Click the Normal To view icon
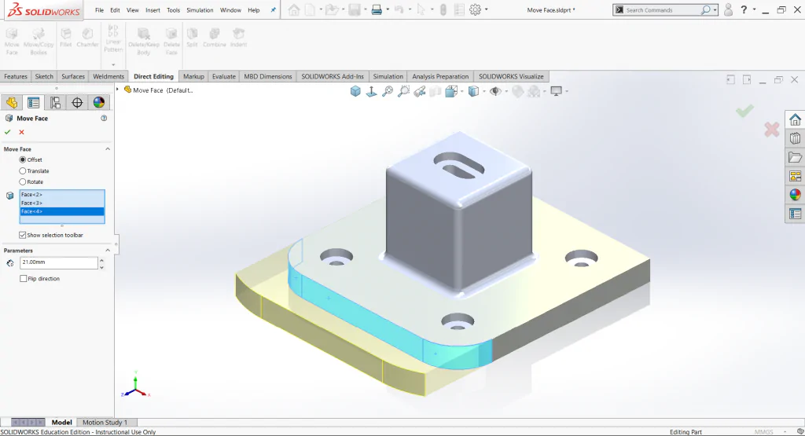Image resolution: width=805 pixels, height=436 pixels. point(371,91)
